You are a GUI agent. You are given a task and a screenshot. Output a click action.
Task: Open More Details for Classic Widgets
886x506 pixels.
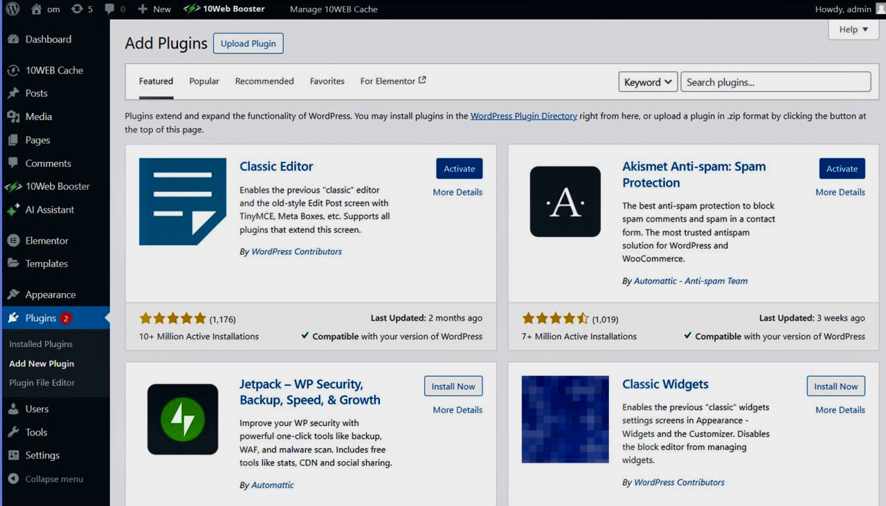click(840, 410)
